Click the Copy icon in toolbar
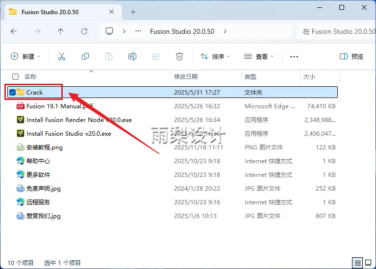 point(85,56)
